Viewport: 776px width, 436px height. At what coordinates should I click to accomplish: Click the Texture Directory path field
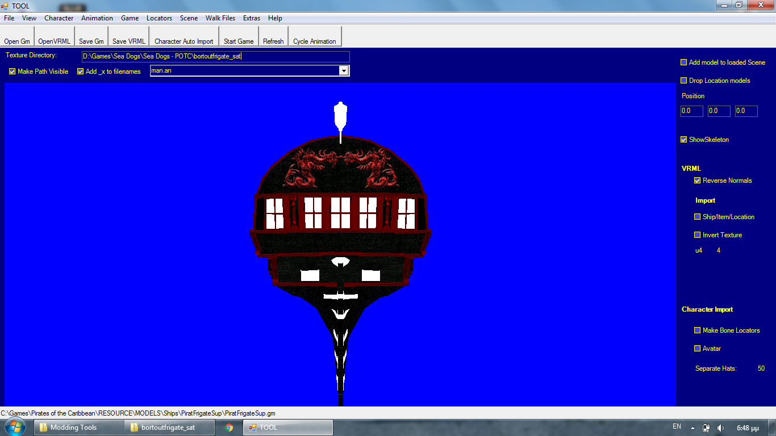click(216, 57)
